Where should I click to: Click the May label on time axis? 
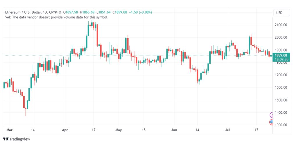coord(119,130)
